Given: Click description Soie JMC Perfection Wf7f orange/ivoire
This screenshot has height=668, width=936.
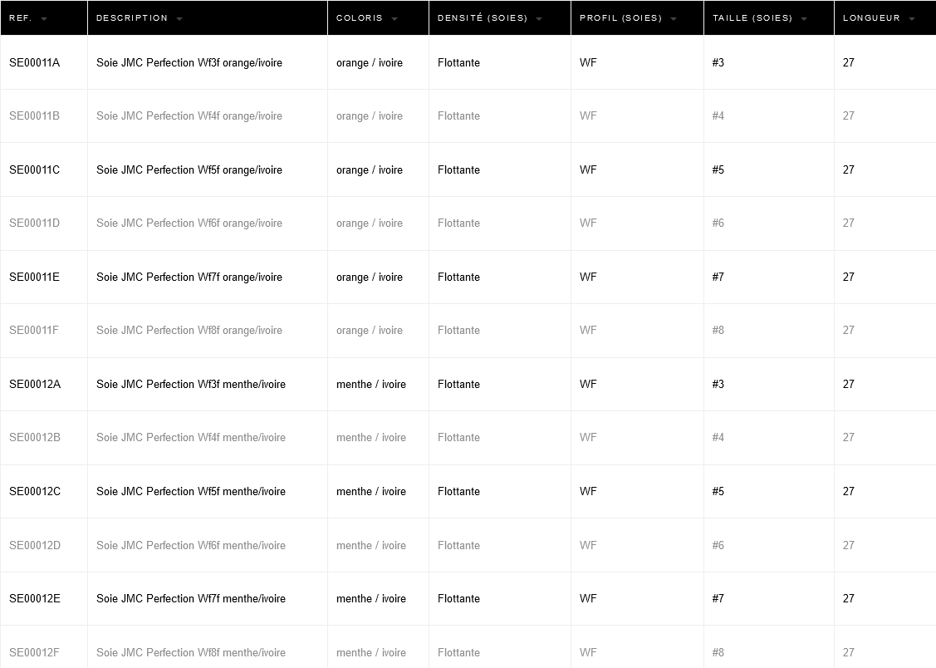Looking at the screenshot, I should coord(189,277).
